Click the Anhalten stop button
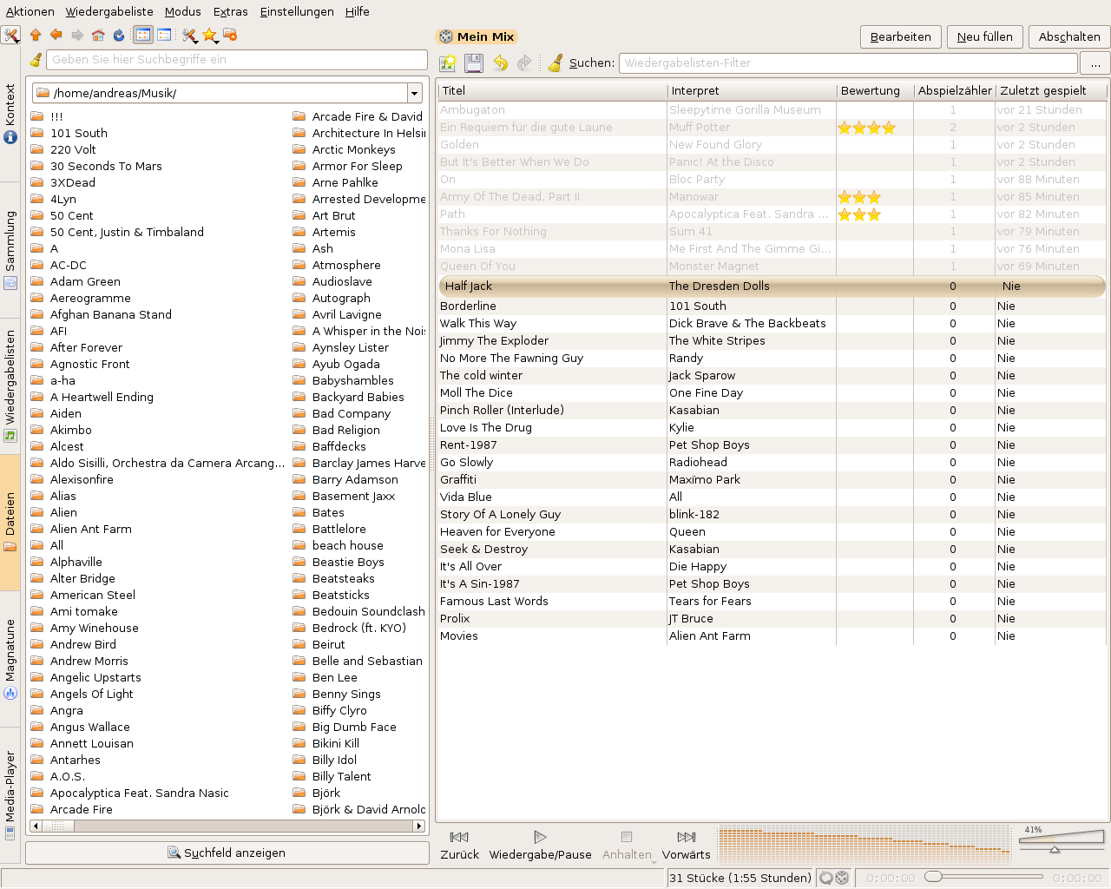The width and height of the screenshot is (1111, 889). click(x=627, y=845)
